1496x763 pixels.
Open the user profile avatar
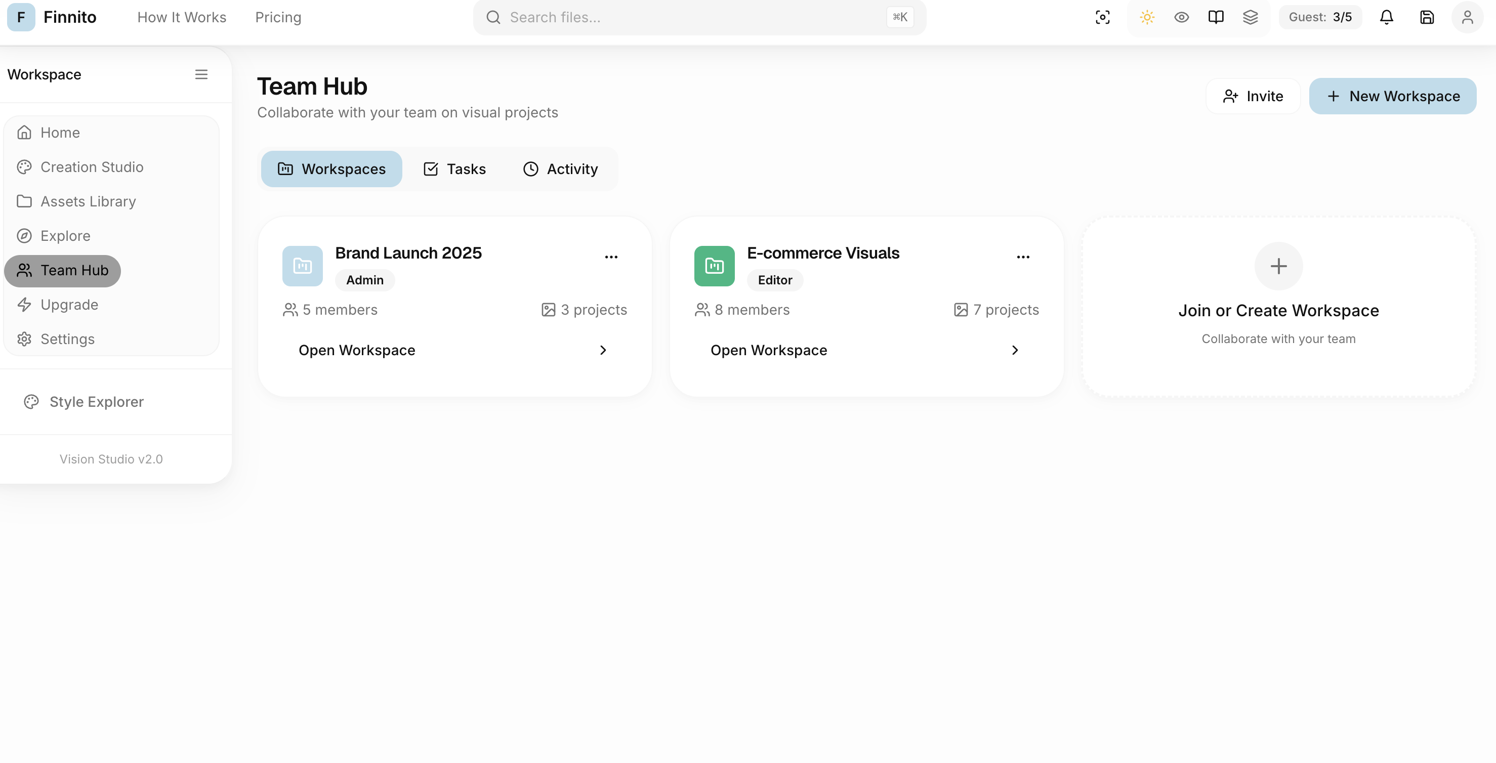click(x=1468, y=17)
